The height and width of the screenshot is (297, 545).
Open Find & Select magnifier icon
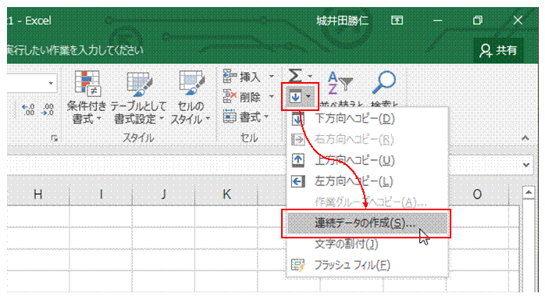click(x=384, y=83)
